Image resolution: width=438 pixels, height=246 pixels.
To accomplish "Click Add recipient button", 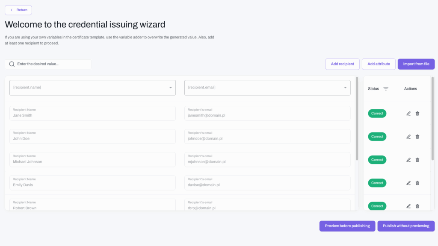I will tap(343, 64).
